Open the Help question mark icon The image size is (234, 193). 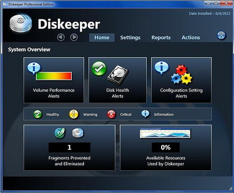222,35
